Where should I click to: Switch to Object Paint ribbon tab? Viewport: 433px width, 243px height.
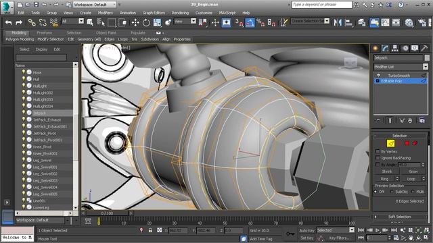point(106,33)
